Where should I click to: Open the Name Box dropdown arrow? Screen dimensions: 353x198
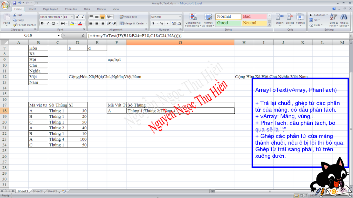(x=59, y=35)
